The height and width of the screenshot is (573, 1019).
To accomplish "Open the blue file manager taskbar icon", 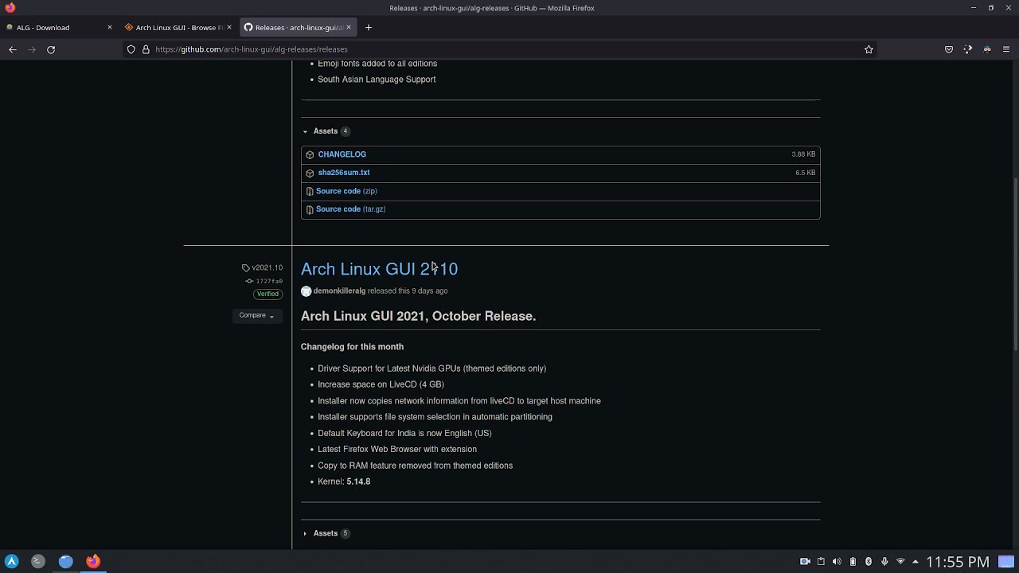I will pyautogui.click(x=65, y=561).
